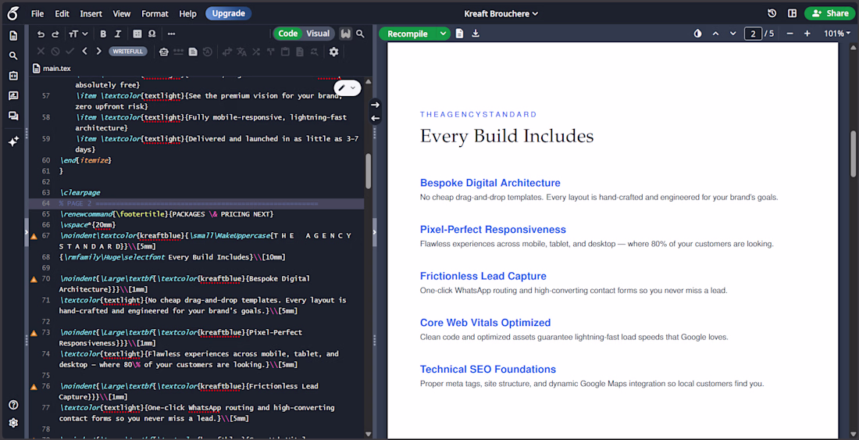The width and height of the screenshot is (859, 440).
Task: Toggle the Writefull W button
Action: point(345,34)
